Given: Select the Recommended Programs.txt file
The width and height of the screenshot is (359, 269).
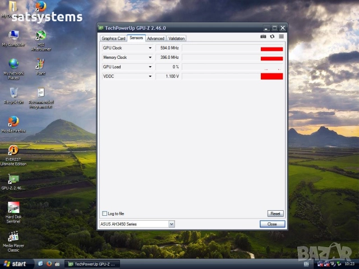Looking at the screenshot, I should point(41,98).
